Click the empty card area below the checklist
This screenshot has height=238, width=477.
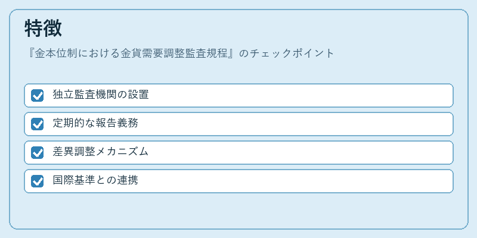238,211
